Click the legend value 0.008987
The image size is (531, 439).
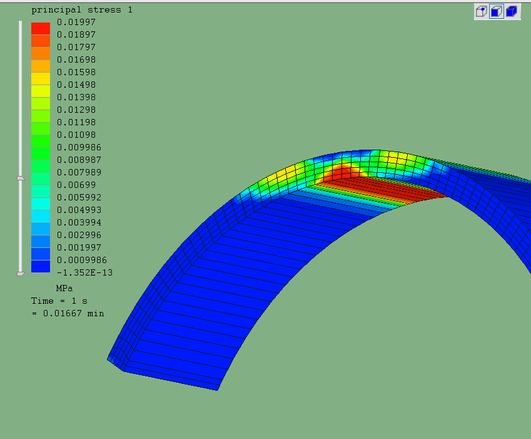click(79, 160)
